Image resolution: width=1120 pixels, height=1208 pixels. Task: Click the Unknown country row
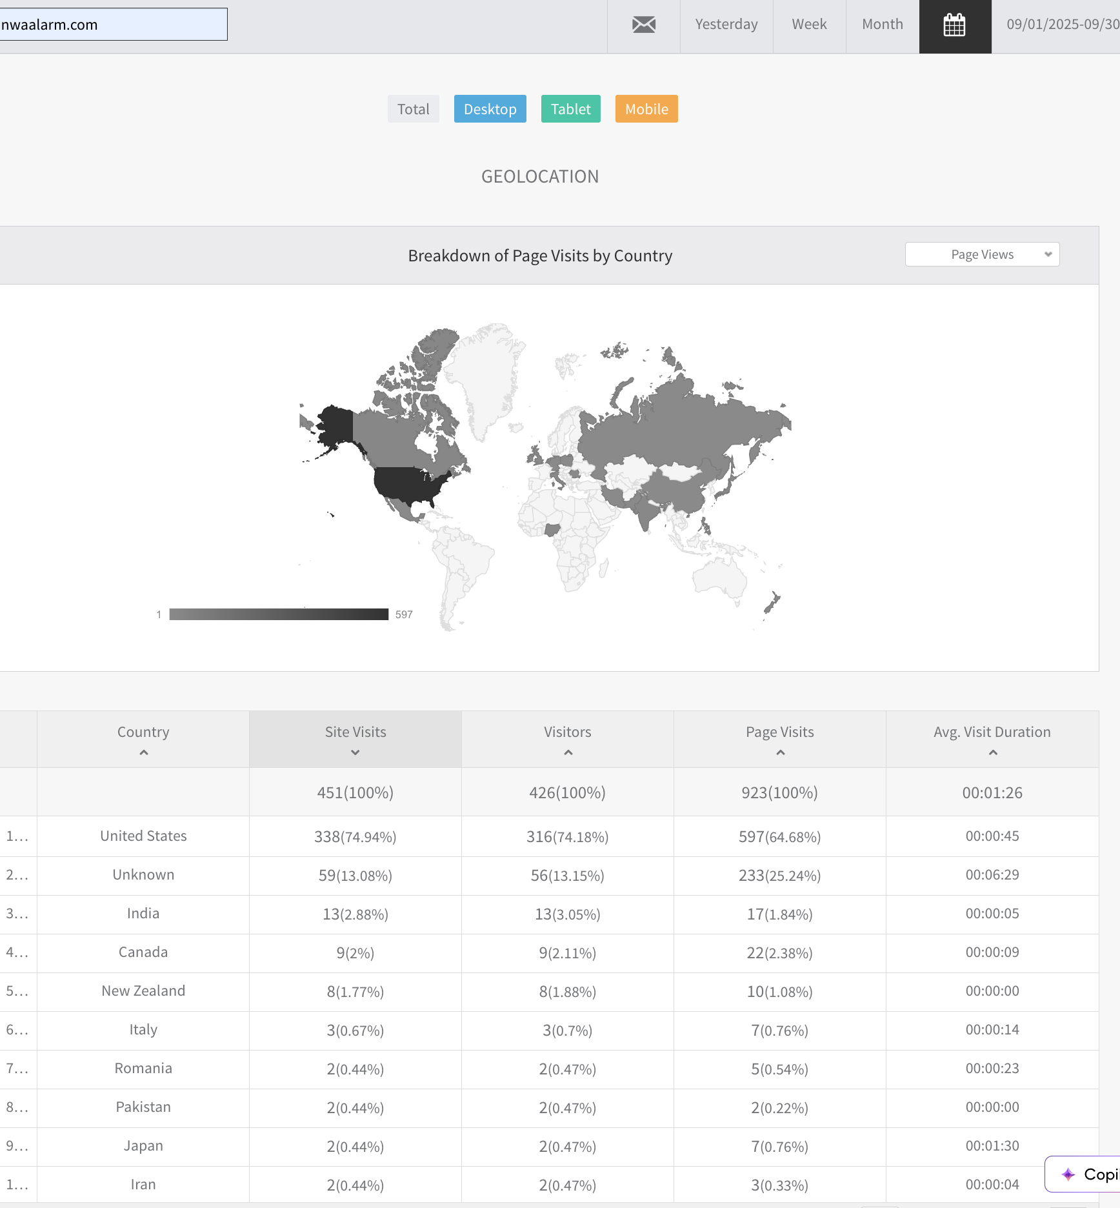549,875
